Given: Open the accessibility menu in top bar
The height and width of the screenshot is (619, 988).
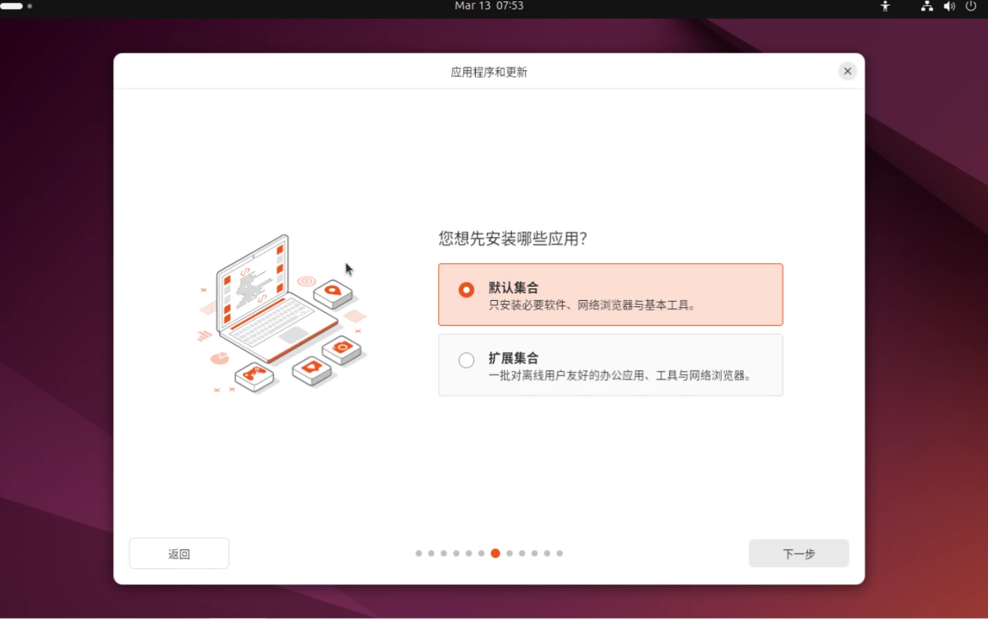Looking at the screenshot, I should (885, 6).
